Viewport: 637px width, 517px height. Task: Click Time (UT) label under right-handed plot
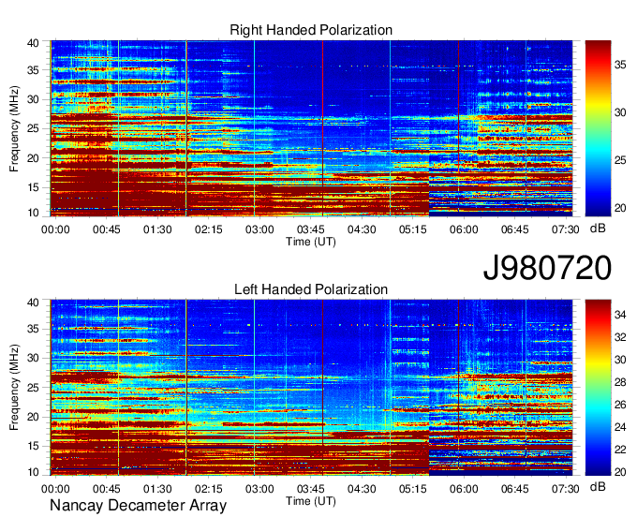tap(311, 242)
